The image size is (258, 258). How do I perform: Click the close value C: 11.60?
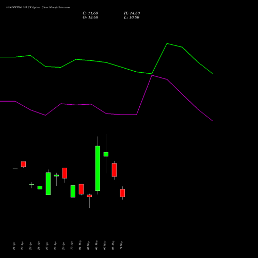click(x=90, y=13)
